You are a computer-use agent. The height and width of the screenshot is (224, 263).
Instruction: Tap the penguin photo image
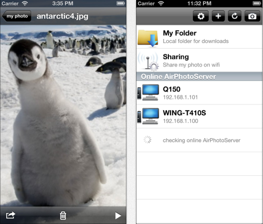tap(63, 116)
